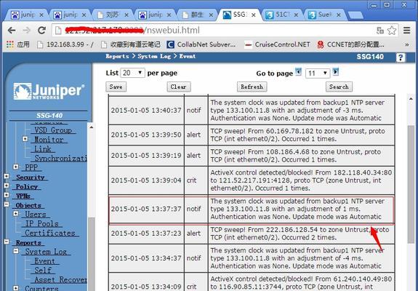Open the Go to page dropdown
Viewport: 418px width, 291px height.
(318, 73)
